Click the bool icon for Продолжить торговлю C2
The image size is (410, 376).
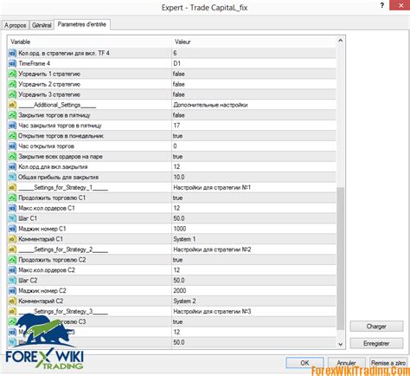[12, 260]
